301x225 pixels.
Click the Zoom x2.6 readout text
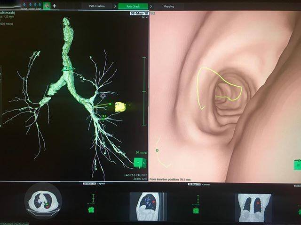[140, 179]
